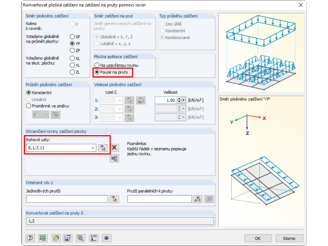Delete the corner nodes row with red X
Screen dimensions: 328x246
pyautogui.click(x=114, y=148)
